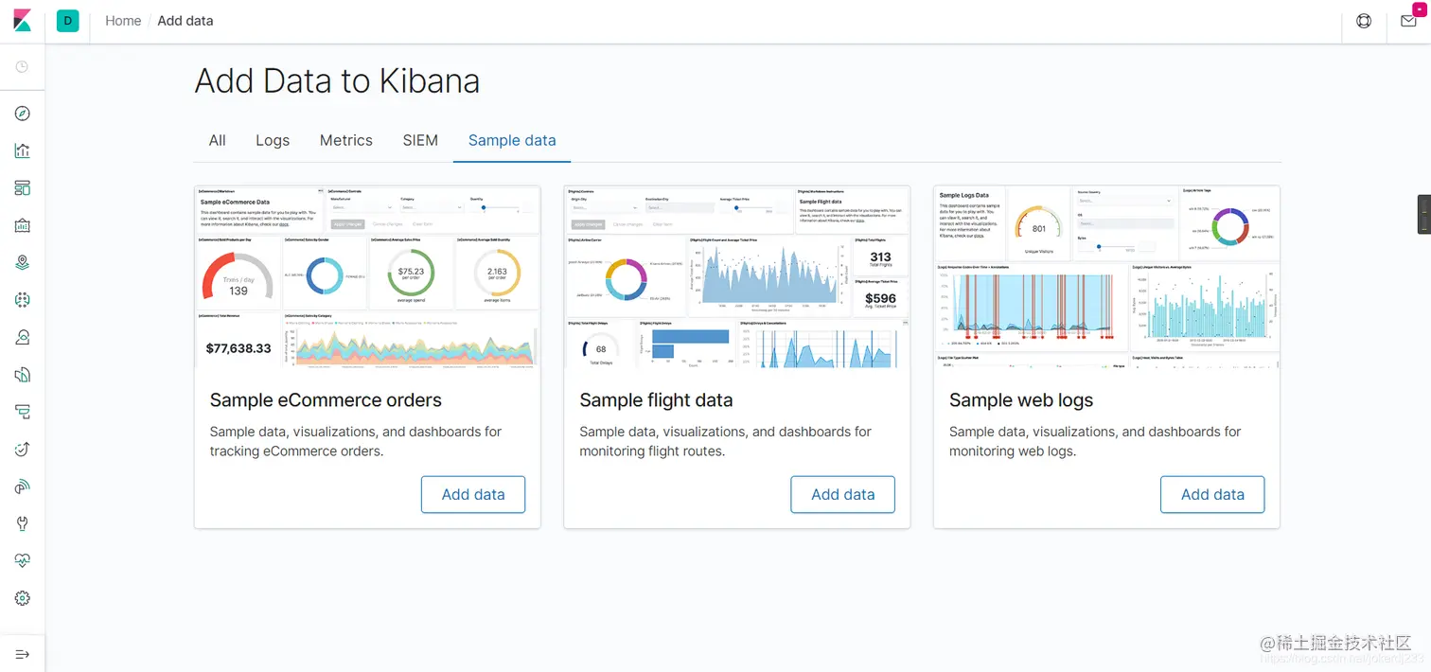Viewport: 1431px width, 672px height.
Task: Open Infrastructure icon in sidebar
Action: 23,337
